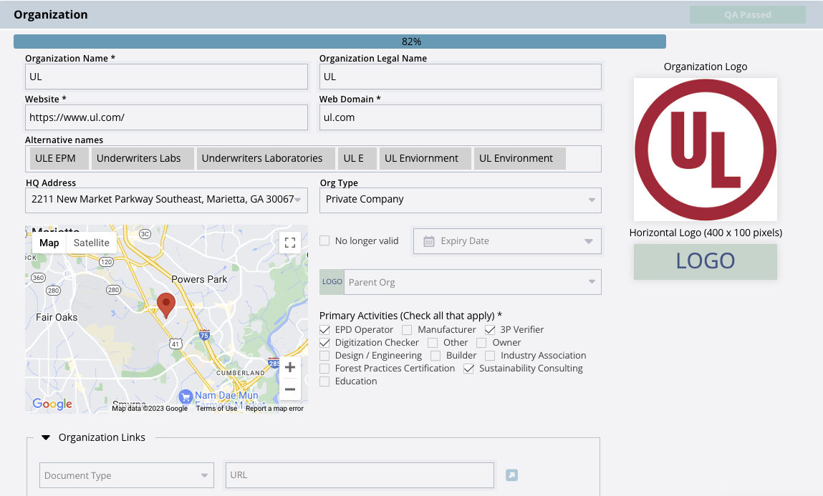Click the Google logo on the map
The image size is (823, 496).
pos(52,404)
